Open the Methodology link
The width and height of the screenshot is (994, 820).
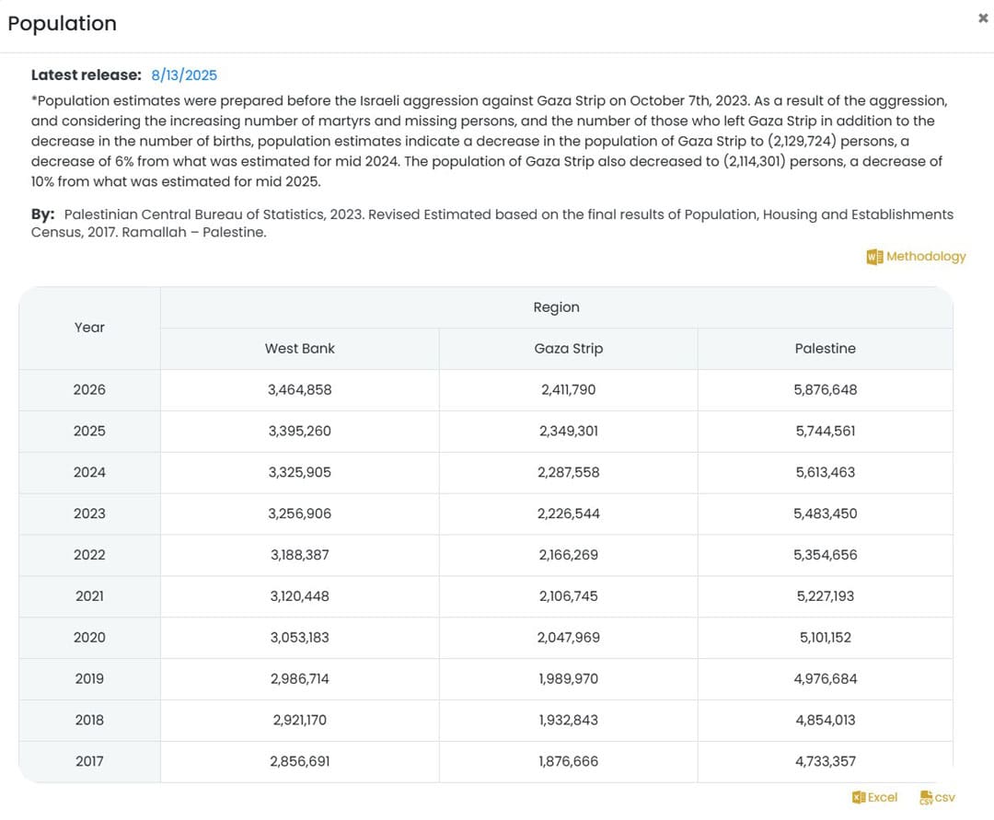926,257
